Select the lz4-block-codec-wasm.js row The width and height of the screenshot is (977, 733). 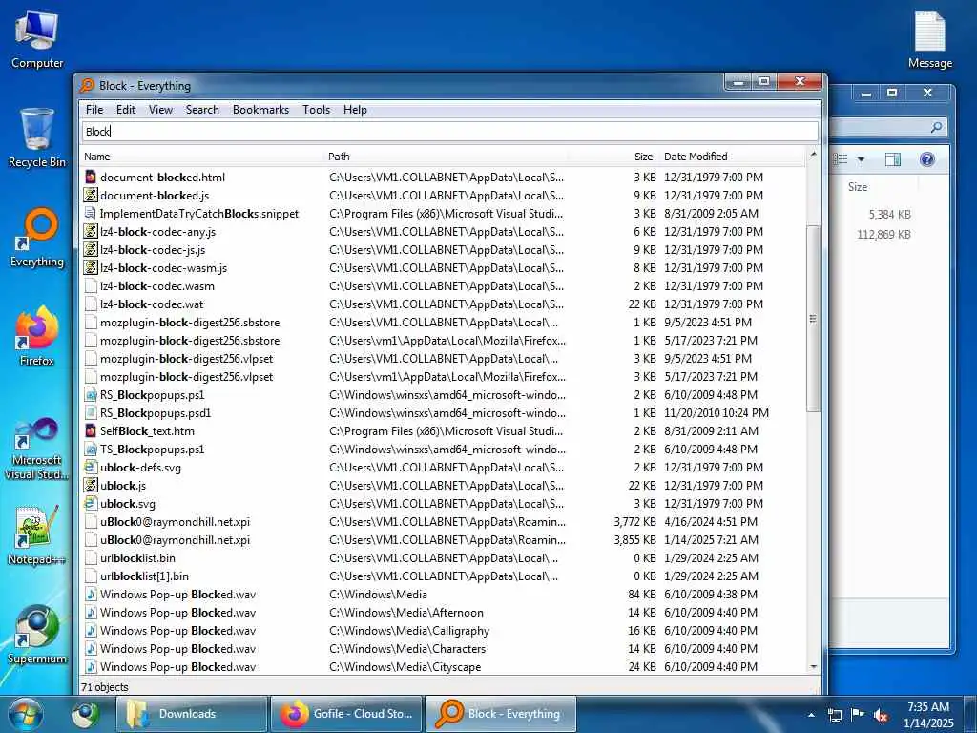(444, 268)
